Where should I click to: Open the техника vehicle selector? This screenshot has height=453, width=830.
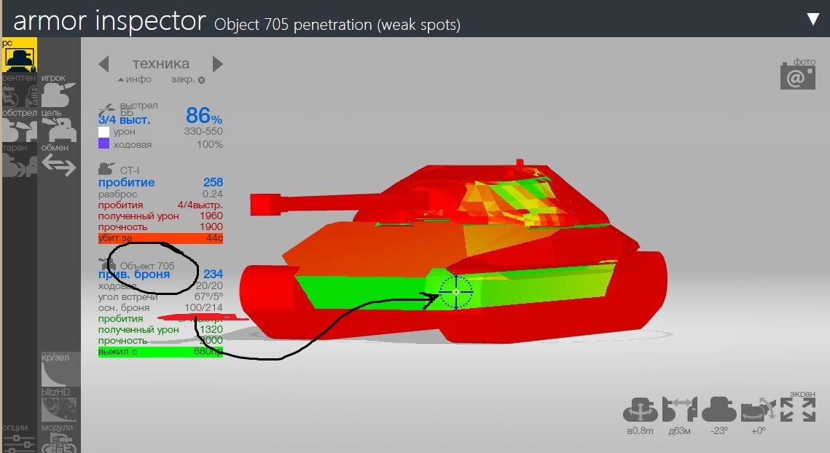(161, 63)
